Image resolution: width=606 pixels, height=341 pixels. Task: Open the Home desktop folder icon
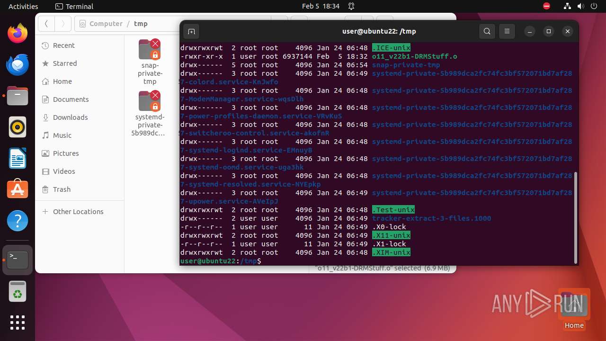coord(574,308)
